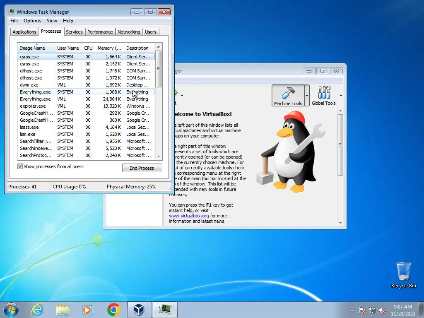Open the Machine Tools button in VirtualBox
This screenshot has width=424, height=318.
(x=288, y=96)
